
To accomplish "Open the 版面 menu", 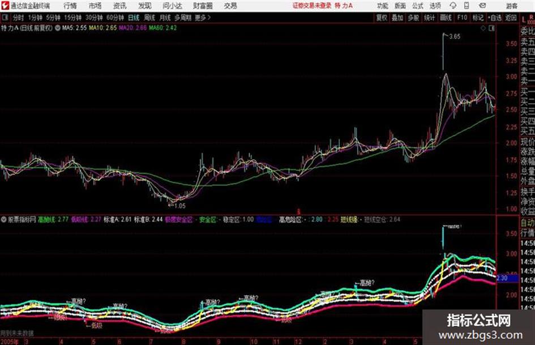I will click(400, 6).
